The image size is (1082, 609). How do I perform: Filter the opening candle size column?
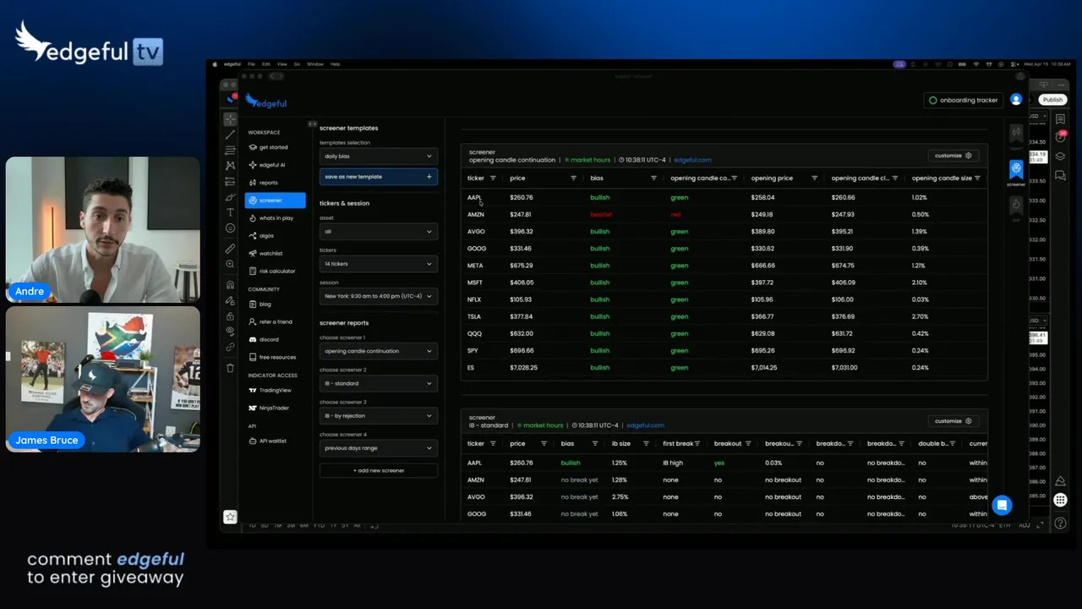click(x=977, y=178)
